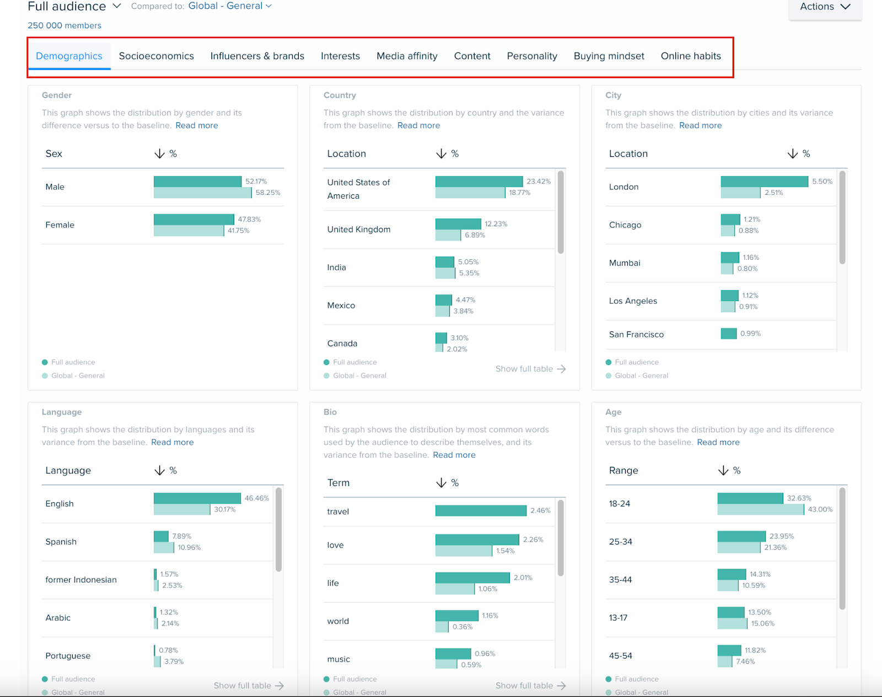Select the Online habits tab
The height and width of the screenshot is (697, 882).
pyautogui.click(x=690, y=56)
